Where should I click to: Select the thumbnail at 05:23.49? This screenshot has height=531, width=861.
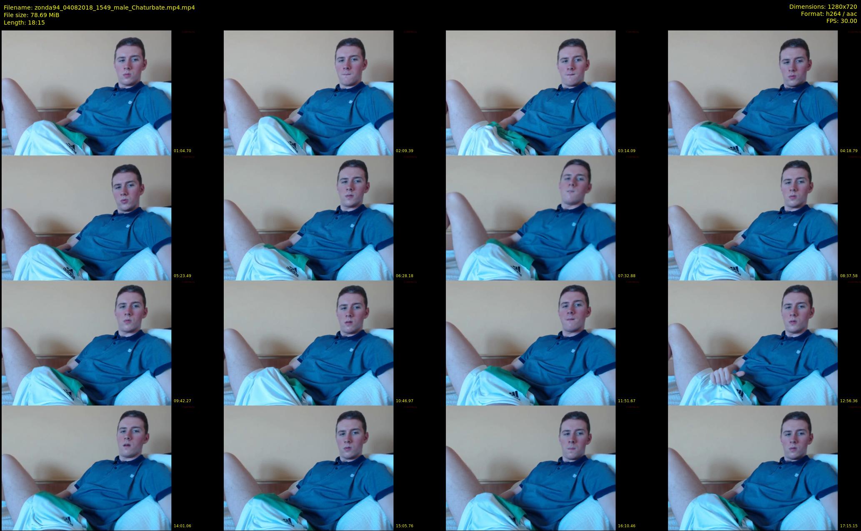click(86, 218)
